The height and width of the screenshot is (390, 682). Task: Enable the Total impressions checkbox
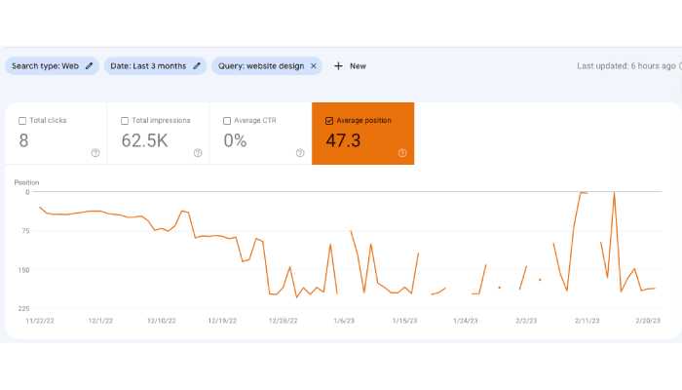tap(125, 121)
